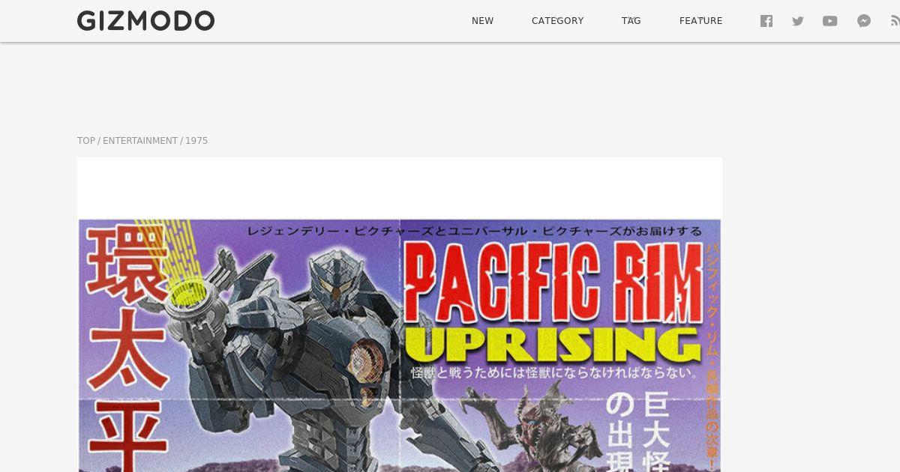Go to ENTERTAINMENT breadcrumb link
The width and height of the screenshot is (900, 472).
[x=140, y=141]
